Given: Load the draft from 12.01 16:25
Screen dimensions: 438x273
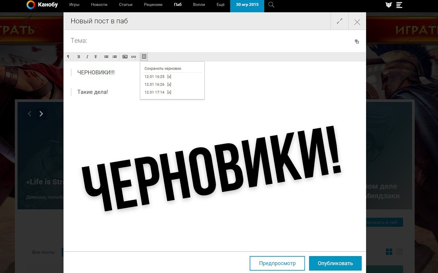Looking at the screenshot, I should pos(154,77).
